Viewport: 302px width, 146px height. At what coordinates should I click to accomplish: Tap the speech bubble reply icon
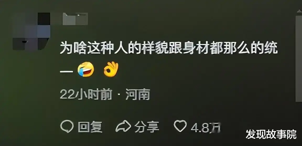[x=67, y=127]
